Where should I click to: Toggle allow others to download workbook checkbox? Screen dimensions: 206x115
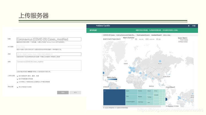click(x=17, y=82)
